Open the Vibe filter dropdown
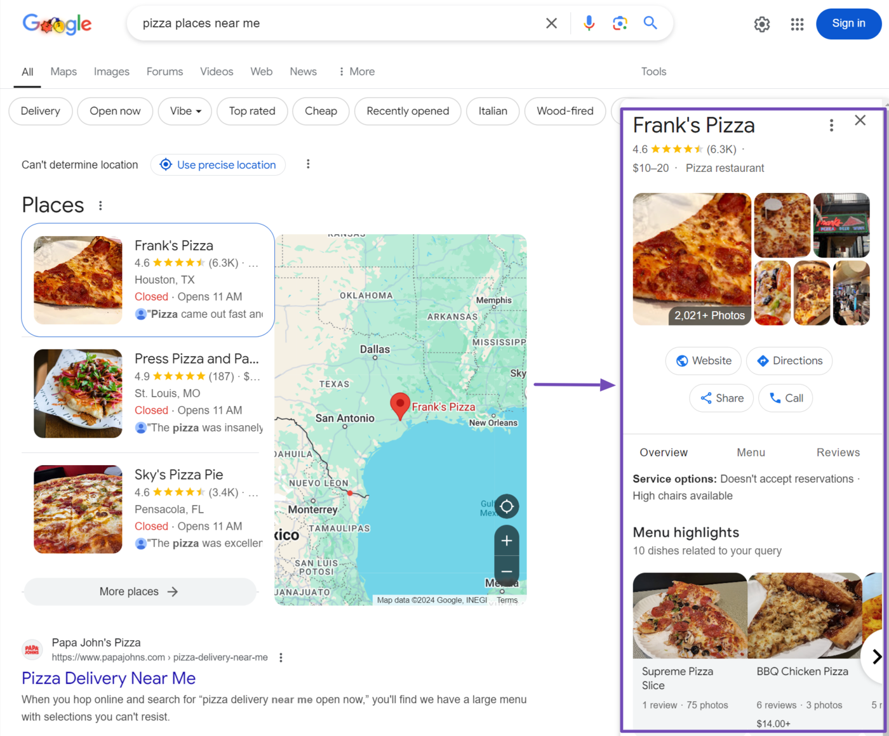The height and width of the screenshot is (736, 889). (x=185, y=111)
